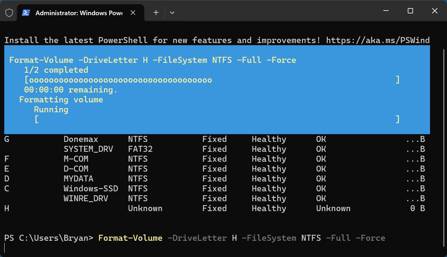Image resolution: width=447 pixels, height=257 pixels.
Task: Maximize the terminal window
Action: click(410, 11)
